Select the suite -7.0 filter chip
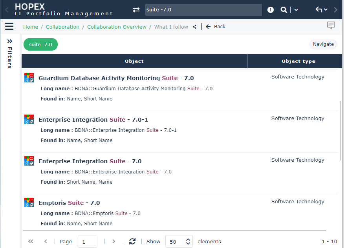344x248 pixels. point(40,44)
